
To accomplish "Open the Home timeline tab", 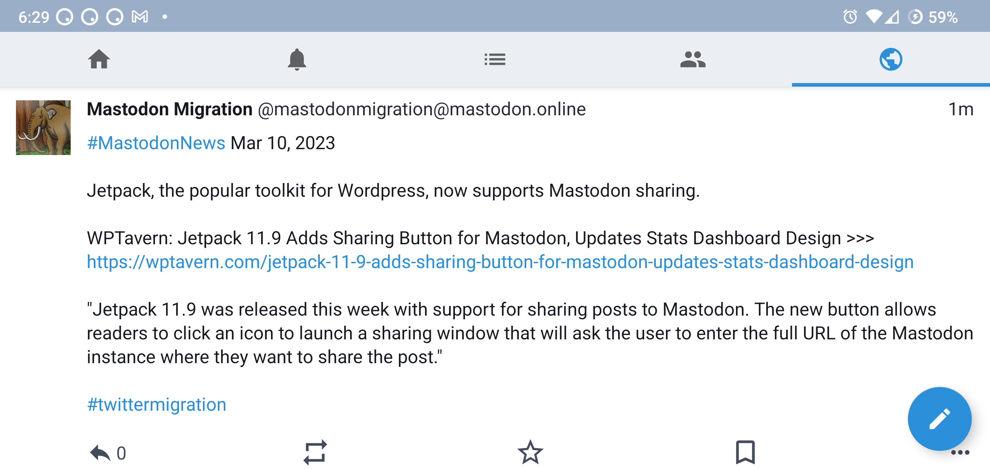I will [99, 60].
